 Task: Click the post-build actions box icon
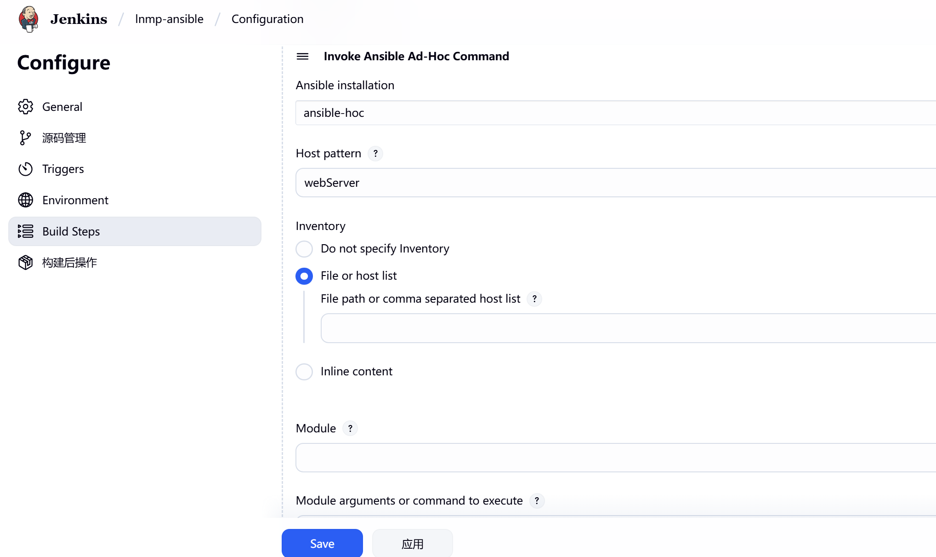click(x=25, y=262)
